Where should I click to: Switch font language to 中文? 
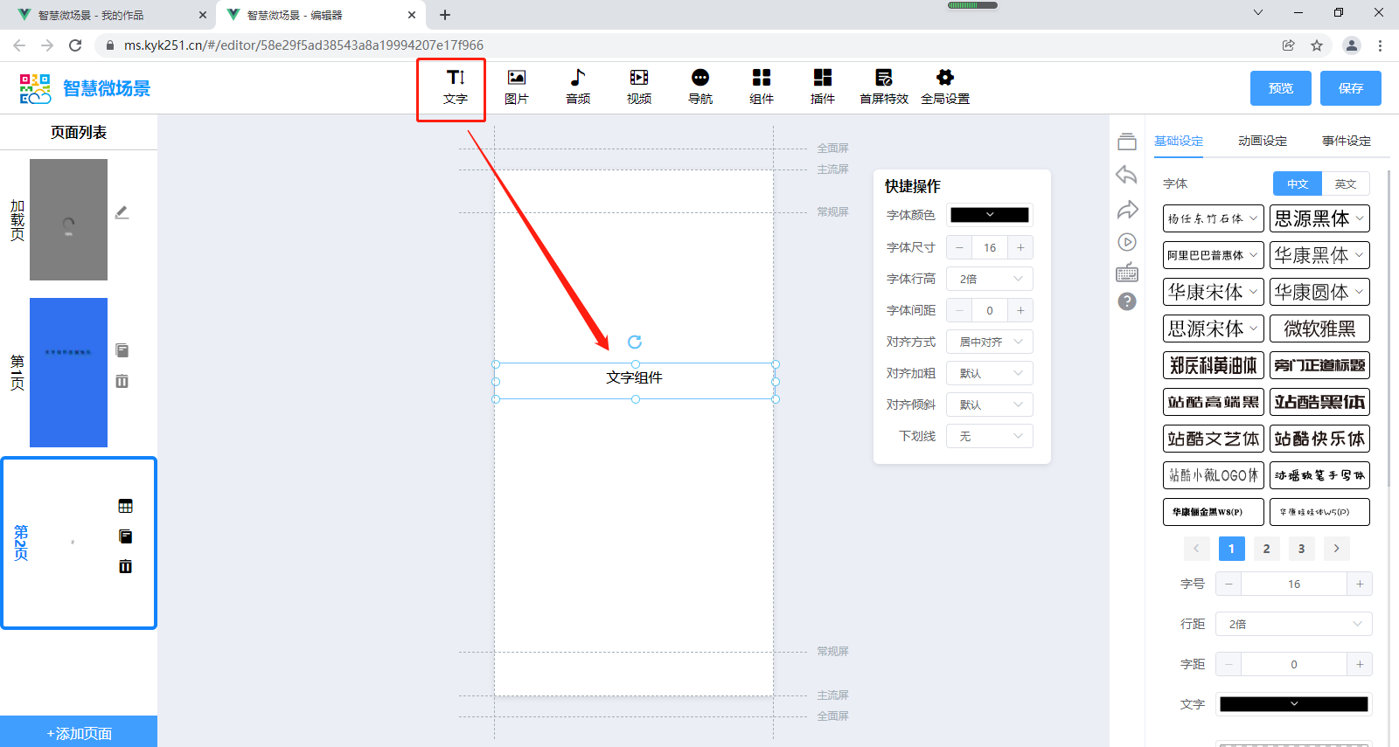tap(1297, 183)
